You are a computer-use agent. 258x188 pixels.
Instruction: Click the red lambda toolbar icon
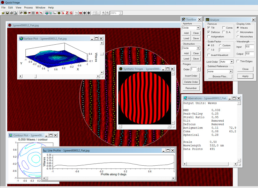click(x=63, y=13)
